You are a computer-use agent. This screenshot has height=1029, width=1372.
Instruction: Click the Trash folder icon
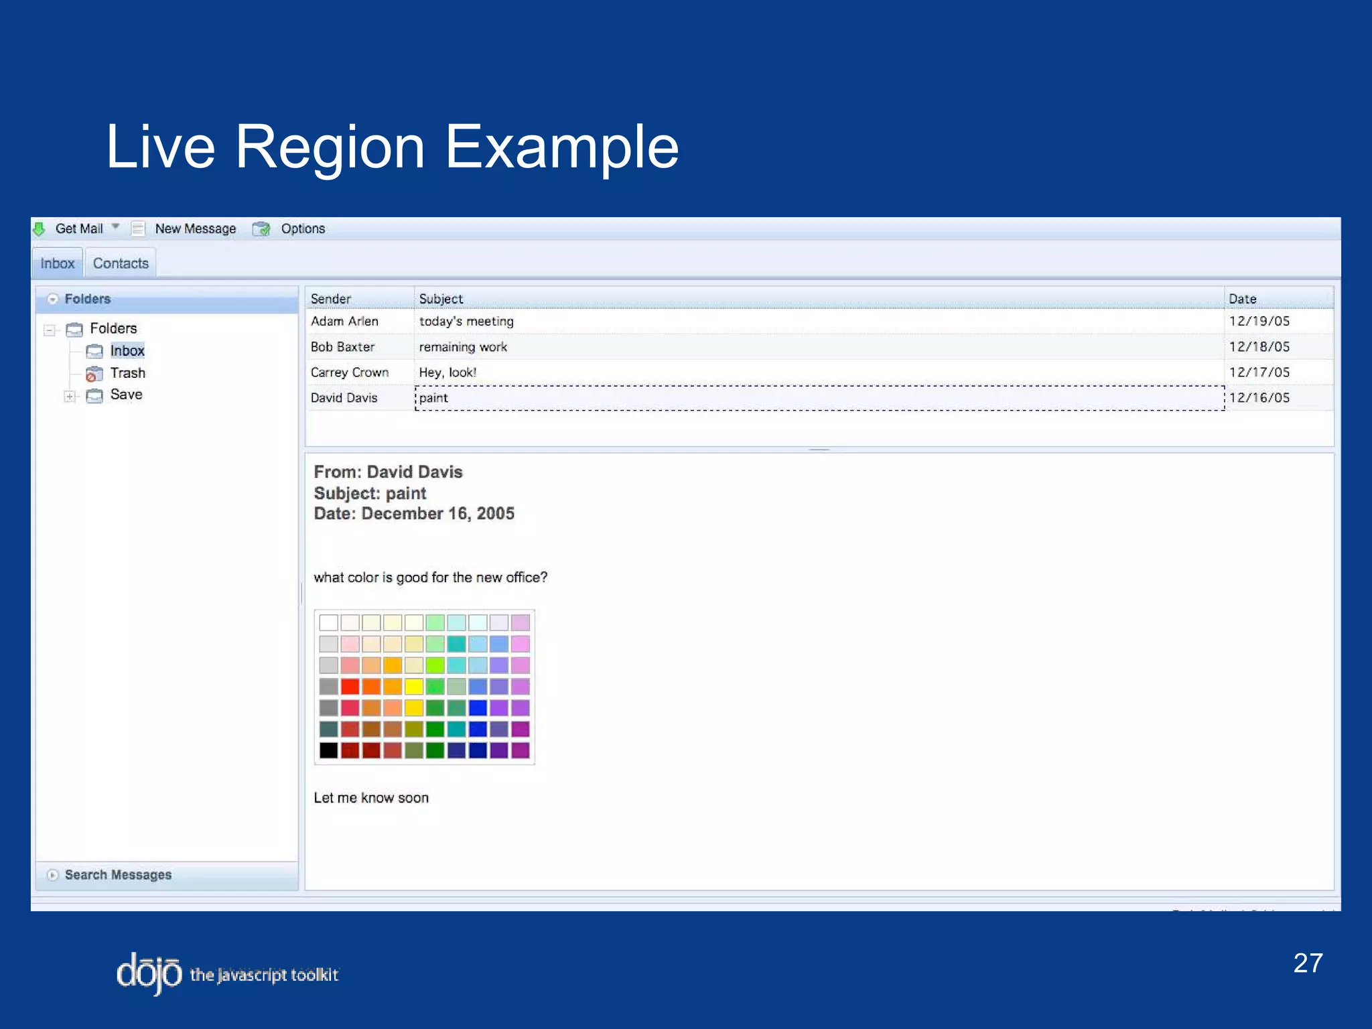94,374
